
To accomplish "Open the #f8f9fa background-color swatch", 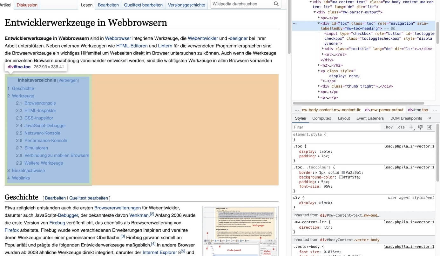I will [341, 177].
